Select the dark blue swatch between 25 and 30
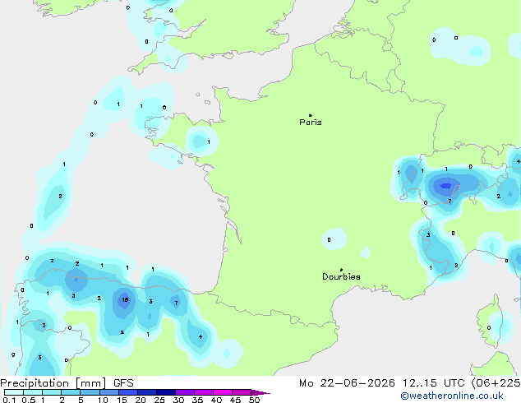521x403 pixels. (166, 392)
